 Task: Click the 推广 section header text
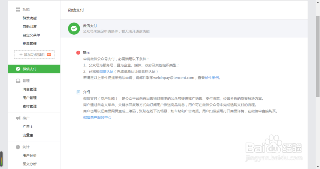tap(26, 118)
